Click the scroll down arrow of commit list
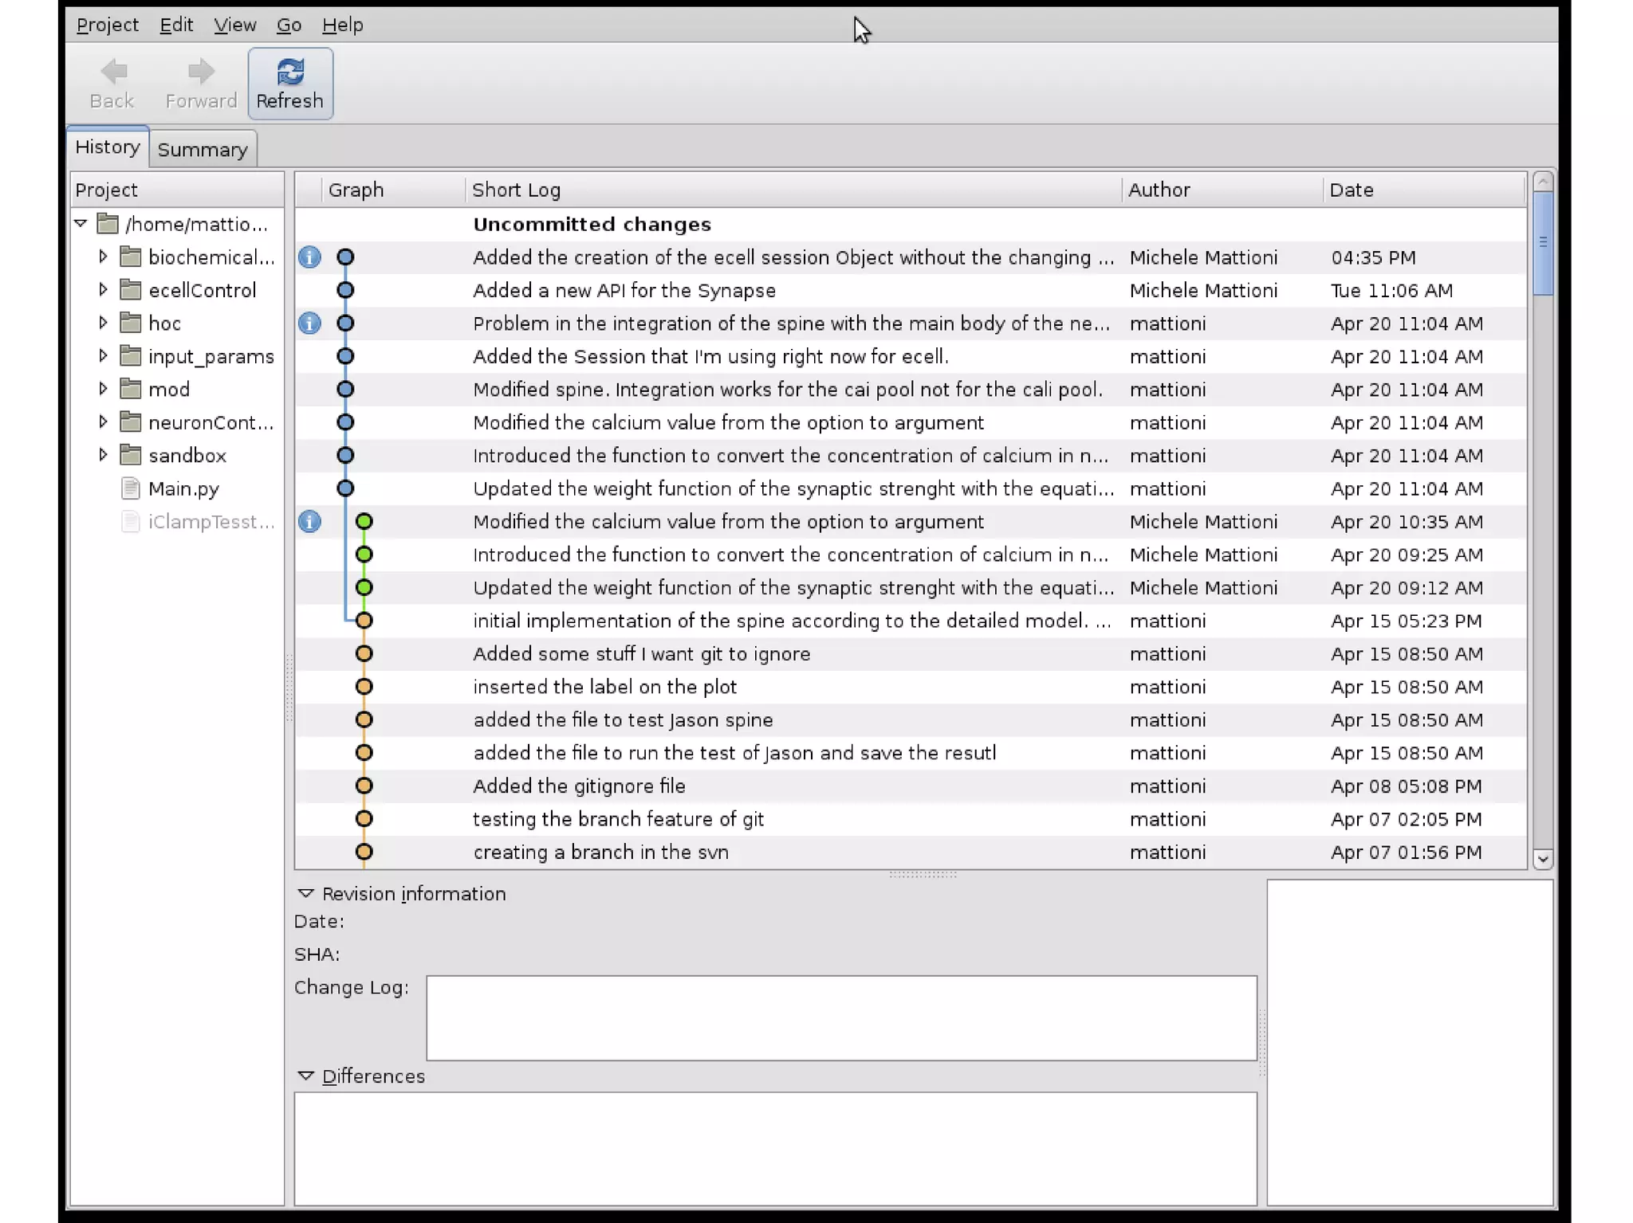 pyautogui.click(x=1542, y=859)
